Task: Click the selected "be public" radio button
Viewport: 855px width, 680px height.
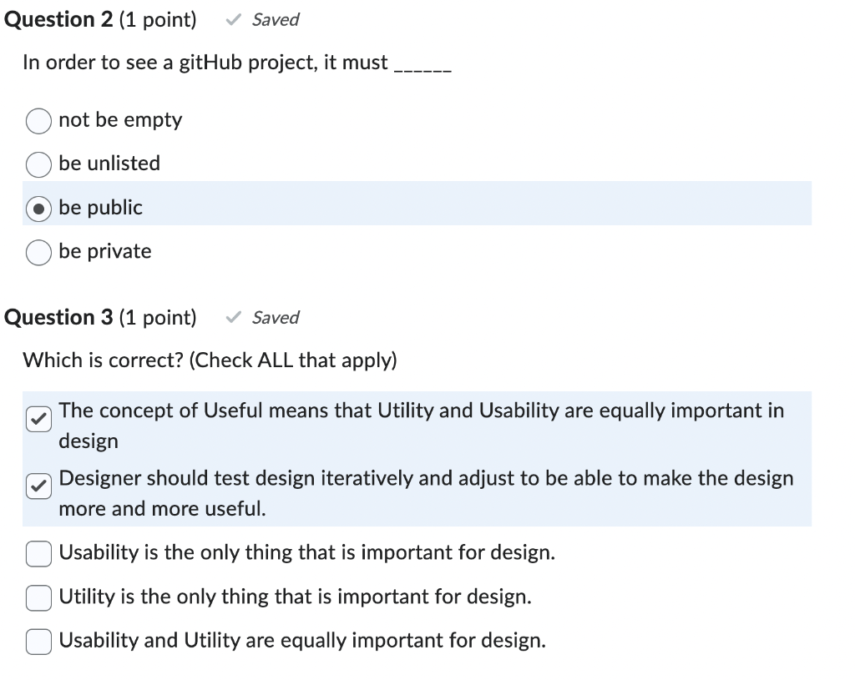Action: [x=38, y=208]
